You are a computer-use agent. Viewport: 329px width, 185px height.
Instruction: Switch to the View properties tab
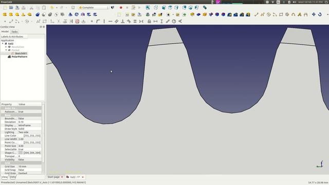click(x=5, y=177)
